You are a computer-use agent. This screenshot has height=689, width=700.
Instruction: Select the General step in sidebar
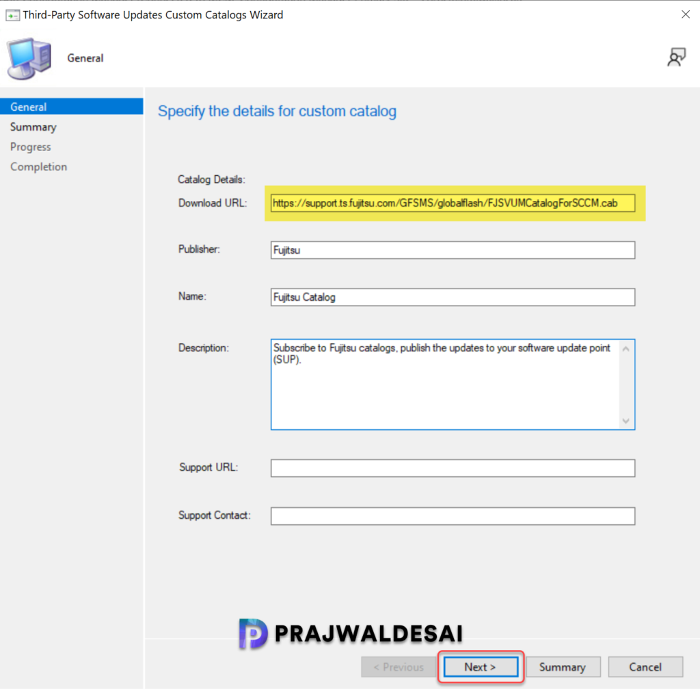71,107
